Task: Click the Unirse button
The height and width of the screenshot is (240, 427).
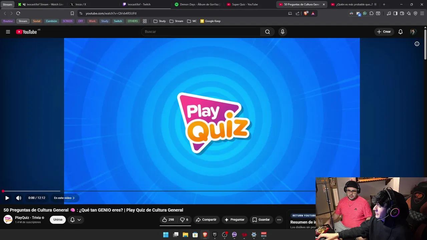Action: click(58, 220)
